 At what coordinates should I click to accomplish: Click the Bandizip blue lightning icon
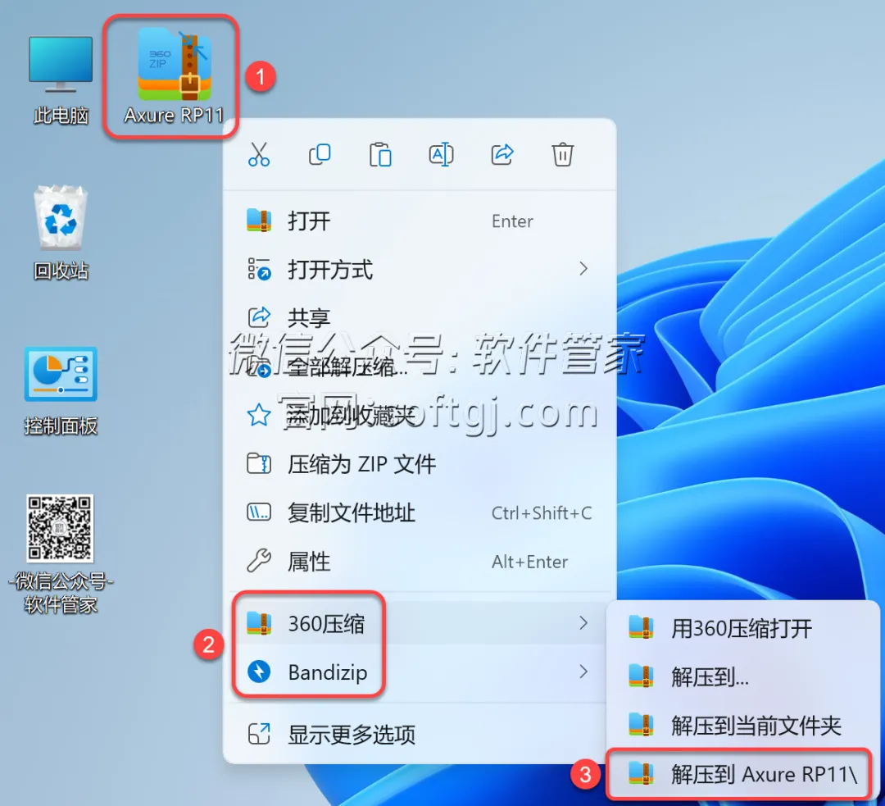click(x=259, y=672)
